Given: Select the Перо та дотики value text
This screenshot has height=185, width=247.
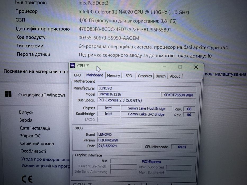Looking at the screenshot, I should click(145, 55).
